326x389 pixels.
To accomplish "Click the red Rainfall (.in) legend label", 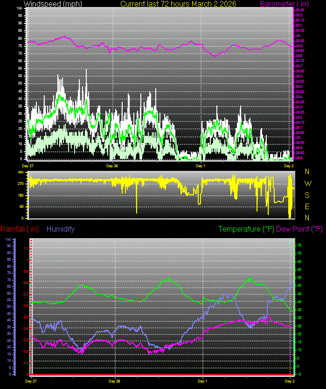I will pyautogui.click(x=20, y=229).
